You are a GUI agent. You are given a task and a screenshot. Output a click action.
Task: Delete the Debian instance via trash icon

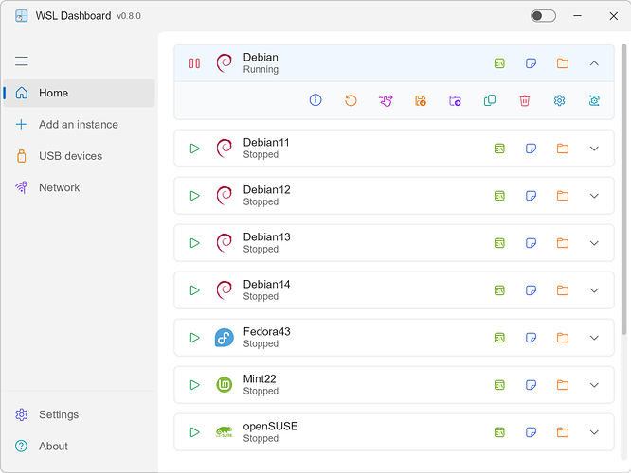(525, 100)
